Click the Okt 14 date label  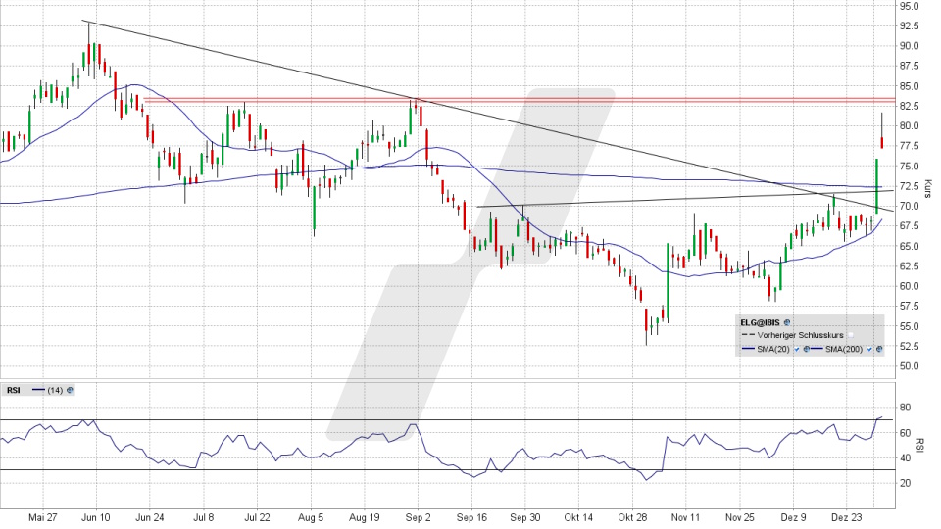[x=578, y=517]
